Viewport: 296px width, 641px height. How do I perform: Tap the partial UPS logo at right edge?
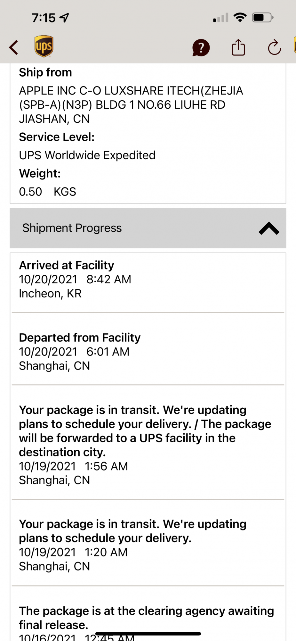[294, 46]
